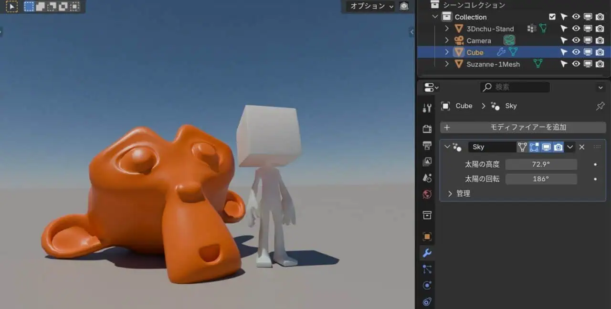
Task: Click the Sky modifier drag handle dots
Action: 597,147
